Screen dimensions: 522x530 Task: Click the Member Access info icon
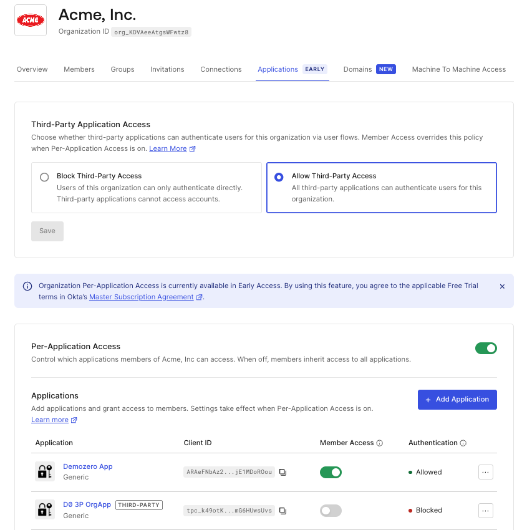coord(380,443)
